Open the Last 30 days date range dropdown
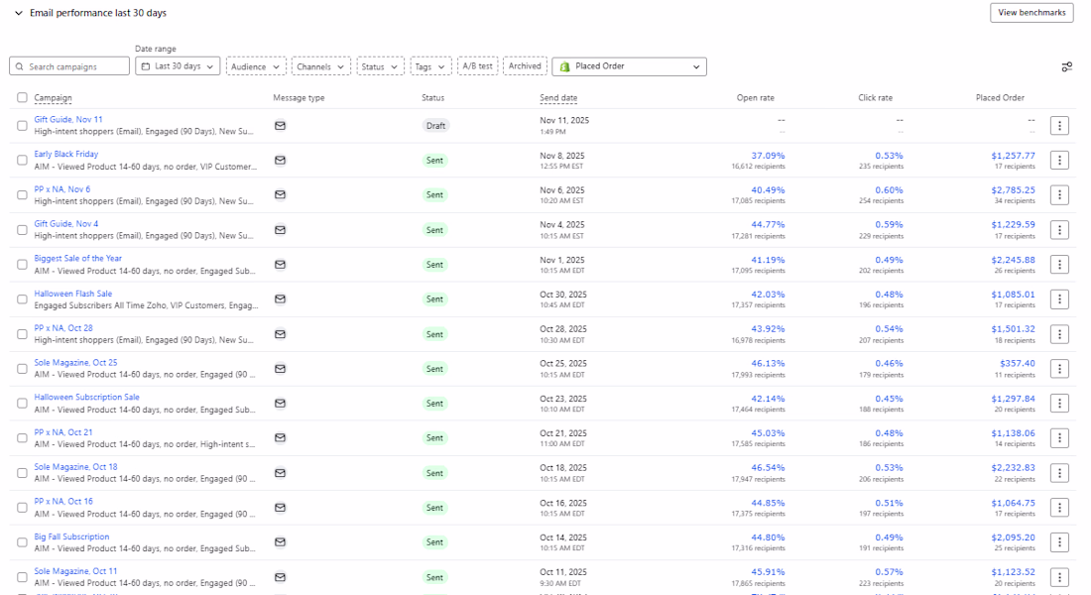The height and width of the screenshot is (595, 1091). [x=178, y=66]
